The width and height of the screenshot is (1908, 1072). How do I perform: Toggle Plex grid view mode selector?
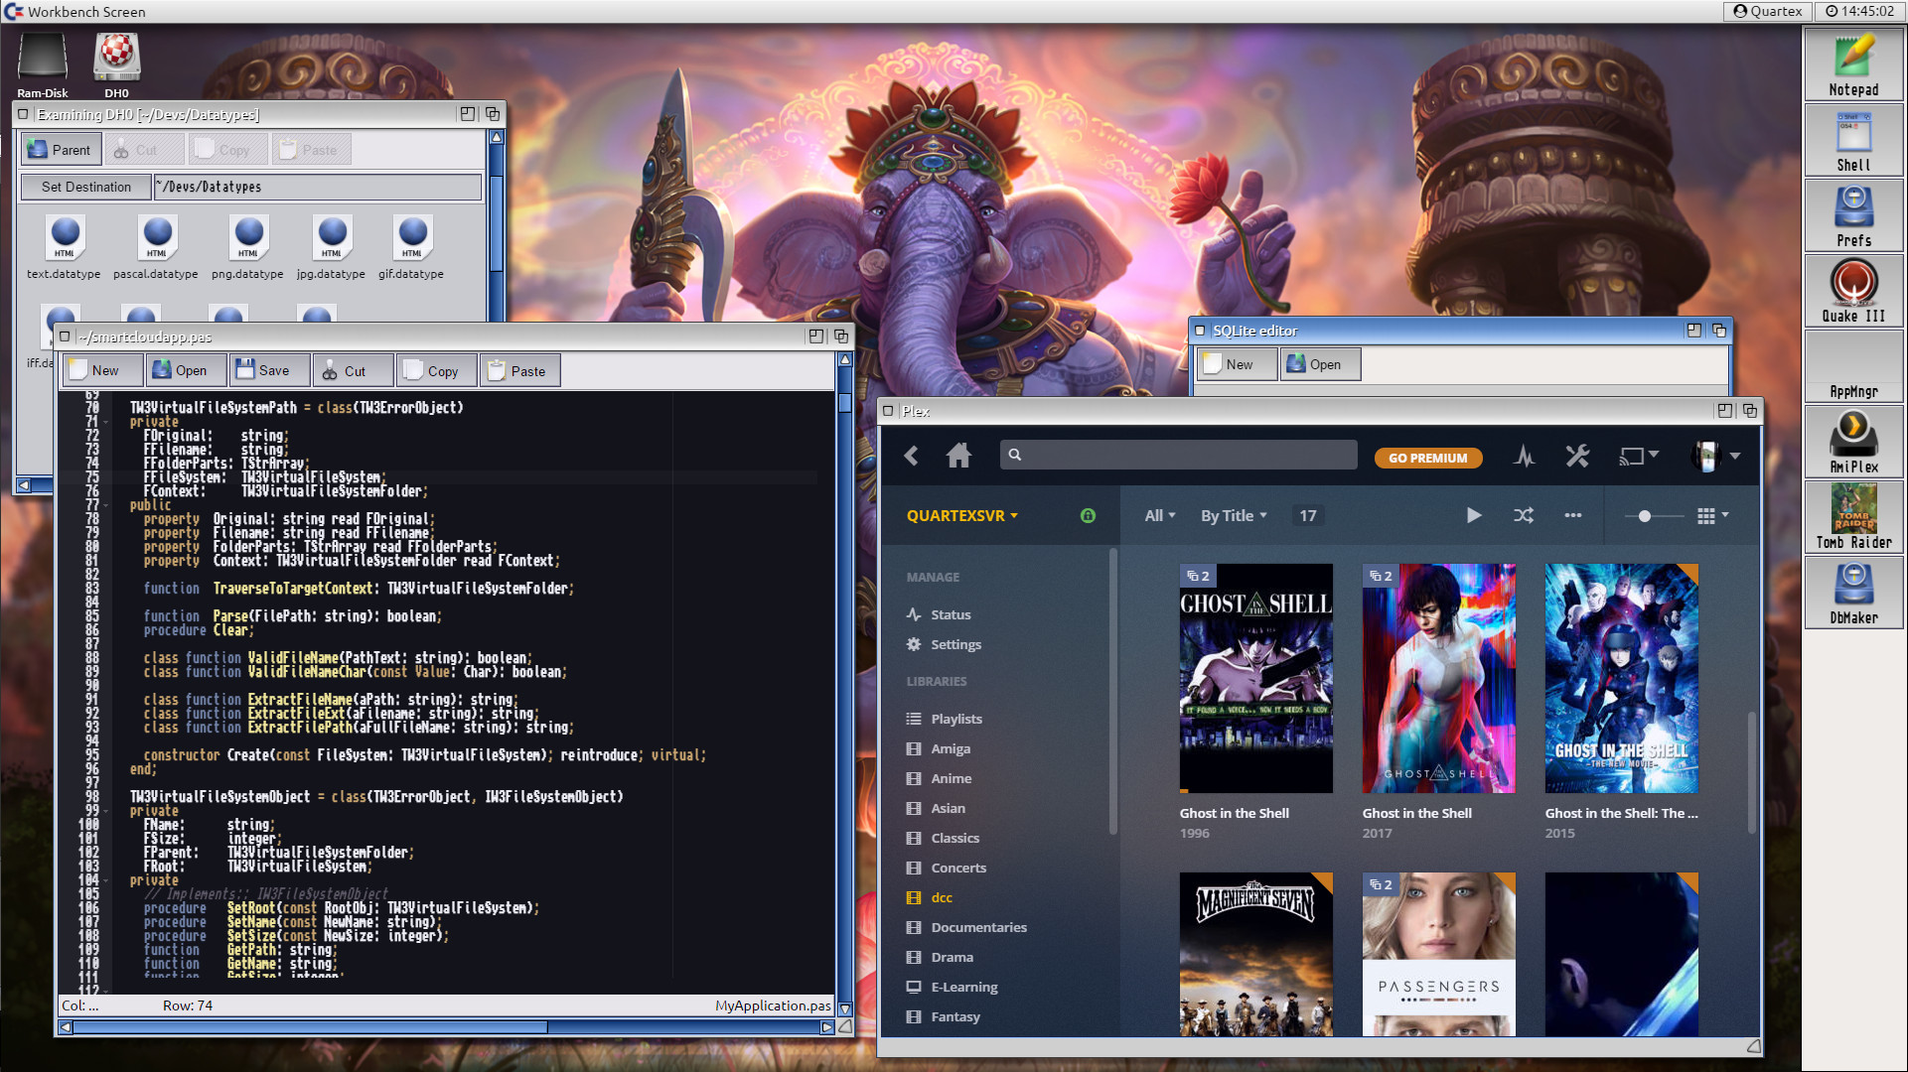[1712, 515]
